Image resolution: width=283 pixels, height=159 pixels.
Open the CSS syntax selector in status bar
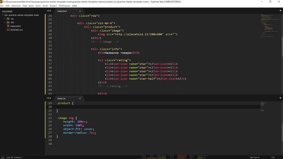tap(273, 157)
